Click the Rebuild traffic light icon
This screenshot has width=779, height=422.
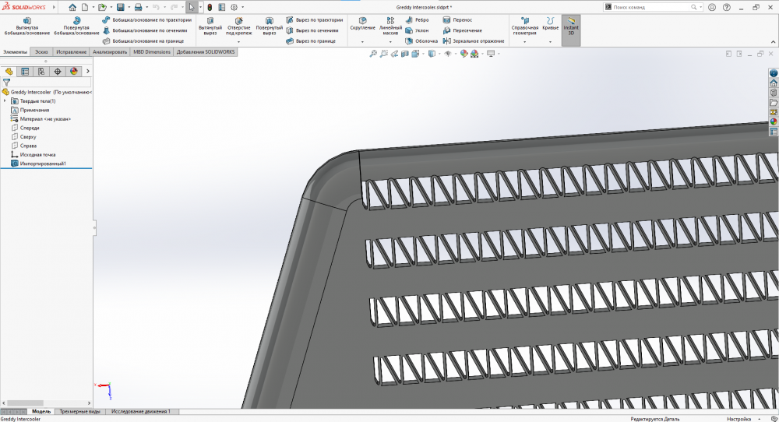210,7
